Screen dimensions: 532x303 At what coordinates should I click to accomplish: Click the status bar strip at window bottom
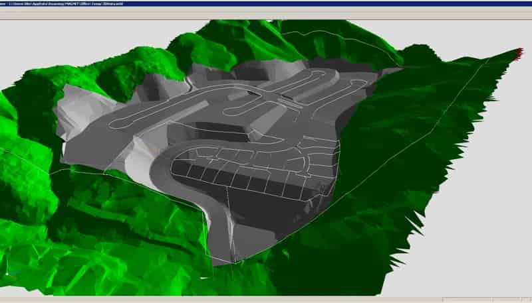click(266, 299)
